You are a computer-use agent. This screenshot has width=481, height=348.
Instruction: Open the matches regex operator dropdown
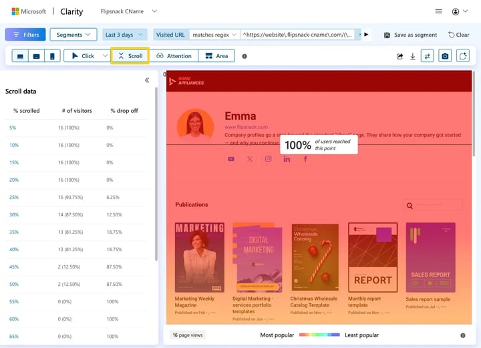(x=214, y=35)
